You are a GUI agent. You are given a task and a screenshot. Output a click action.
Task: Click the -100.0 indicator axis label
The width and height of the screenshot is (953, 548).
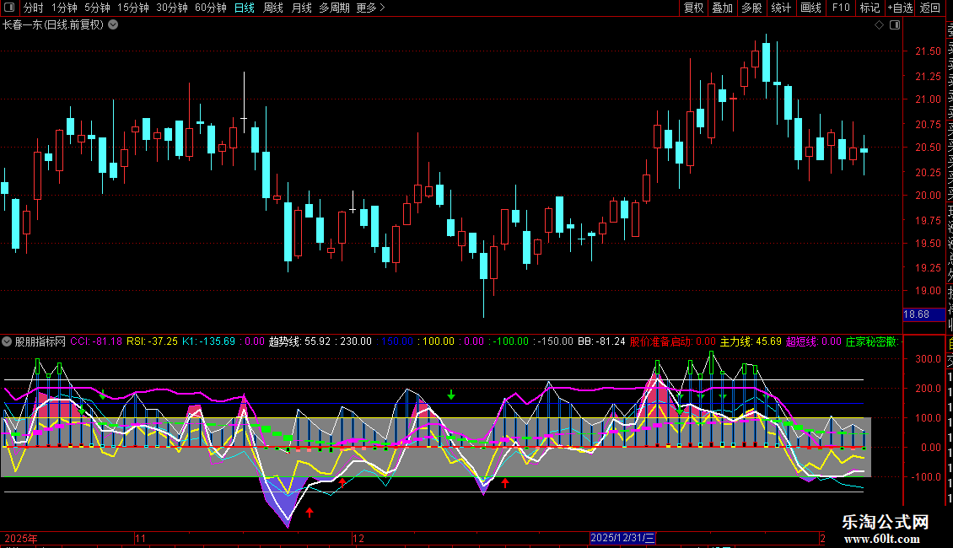[x=926, y=477]
